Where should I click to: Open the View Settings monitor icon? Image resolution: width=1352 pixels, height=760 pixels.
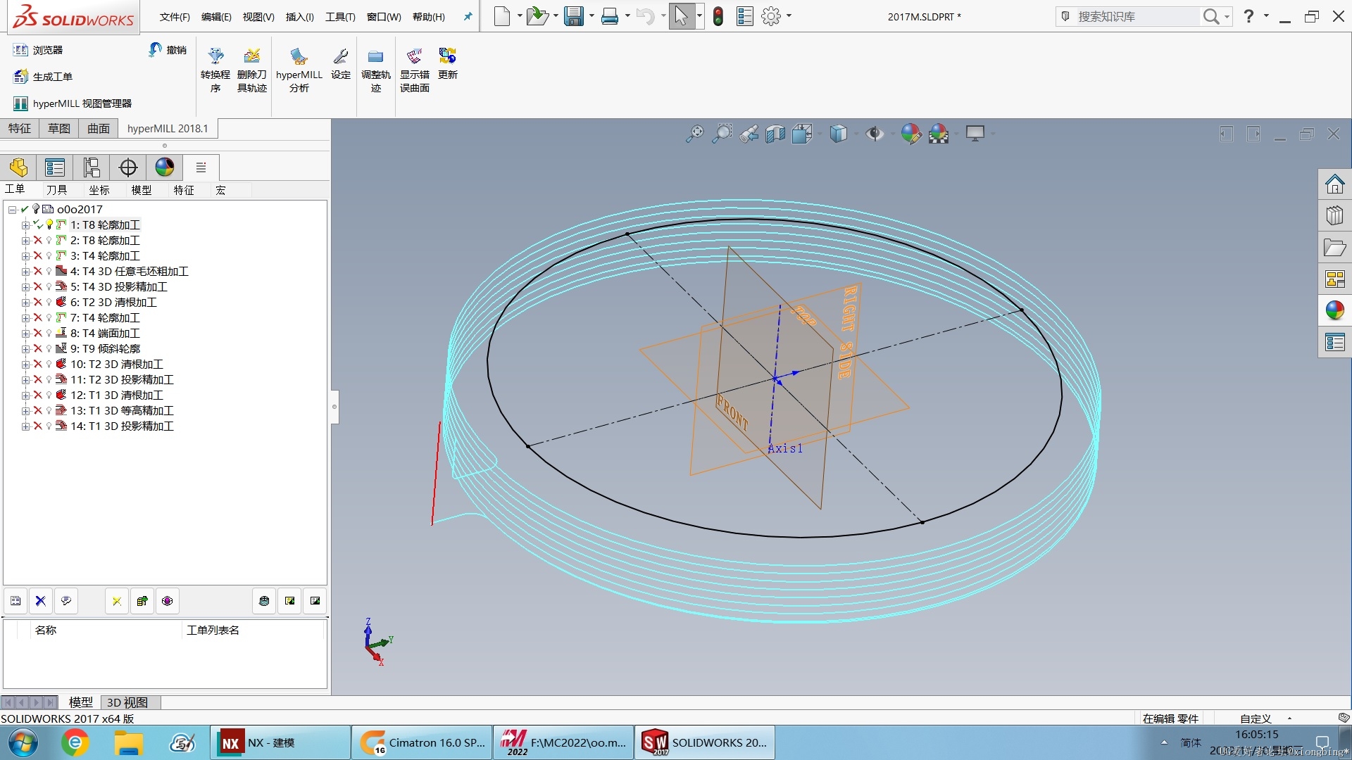(975, 134)
